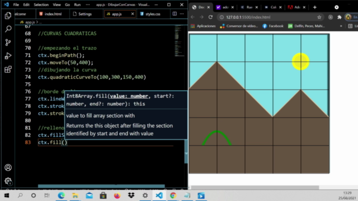The height and width of the screenshot is (201, 358).
Task: Open the Search view in activity bar
Action: tap(8, 29)
